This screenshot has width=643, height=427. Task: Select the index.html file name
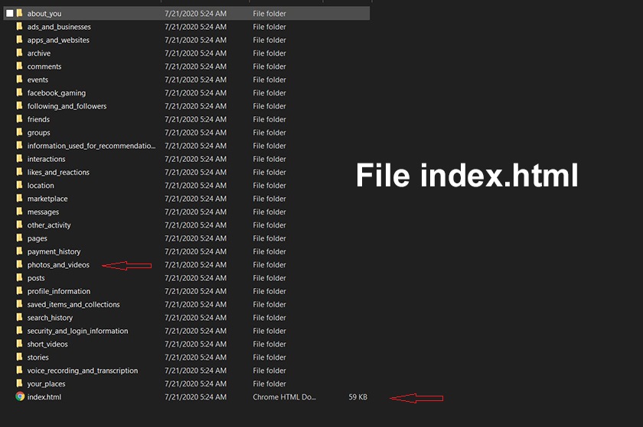pos(44,397)
